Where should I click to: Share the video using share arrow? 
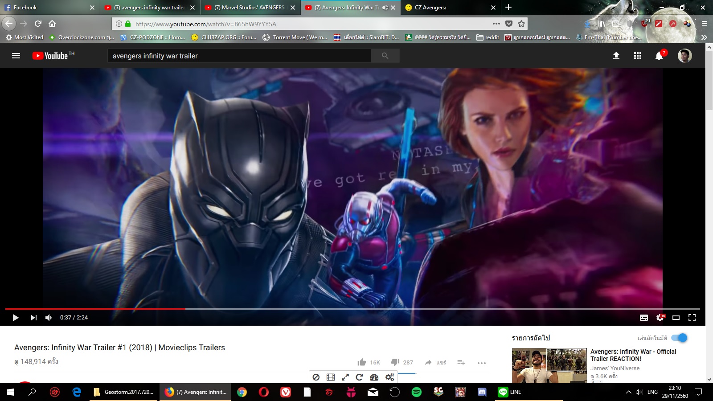(x=428, y=362)
